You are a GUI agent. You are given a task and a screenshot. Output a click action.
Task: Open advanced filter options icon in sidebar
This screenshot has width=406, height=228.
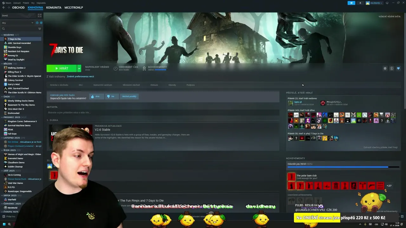click(x=40, y=29)
